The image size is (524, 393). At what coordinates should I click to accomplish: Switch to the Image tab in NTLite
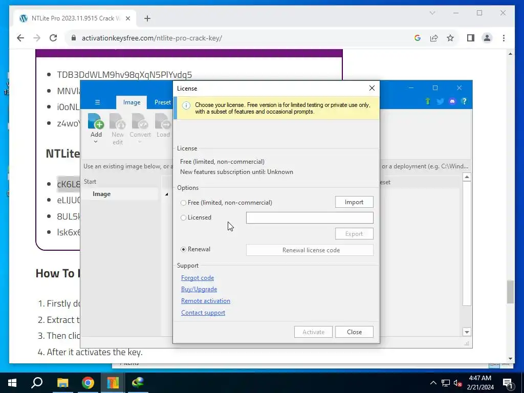[132, 102]
